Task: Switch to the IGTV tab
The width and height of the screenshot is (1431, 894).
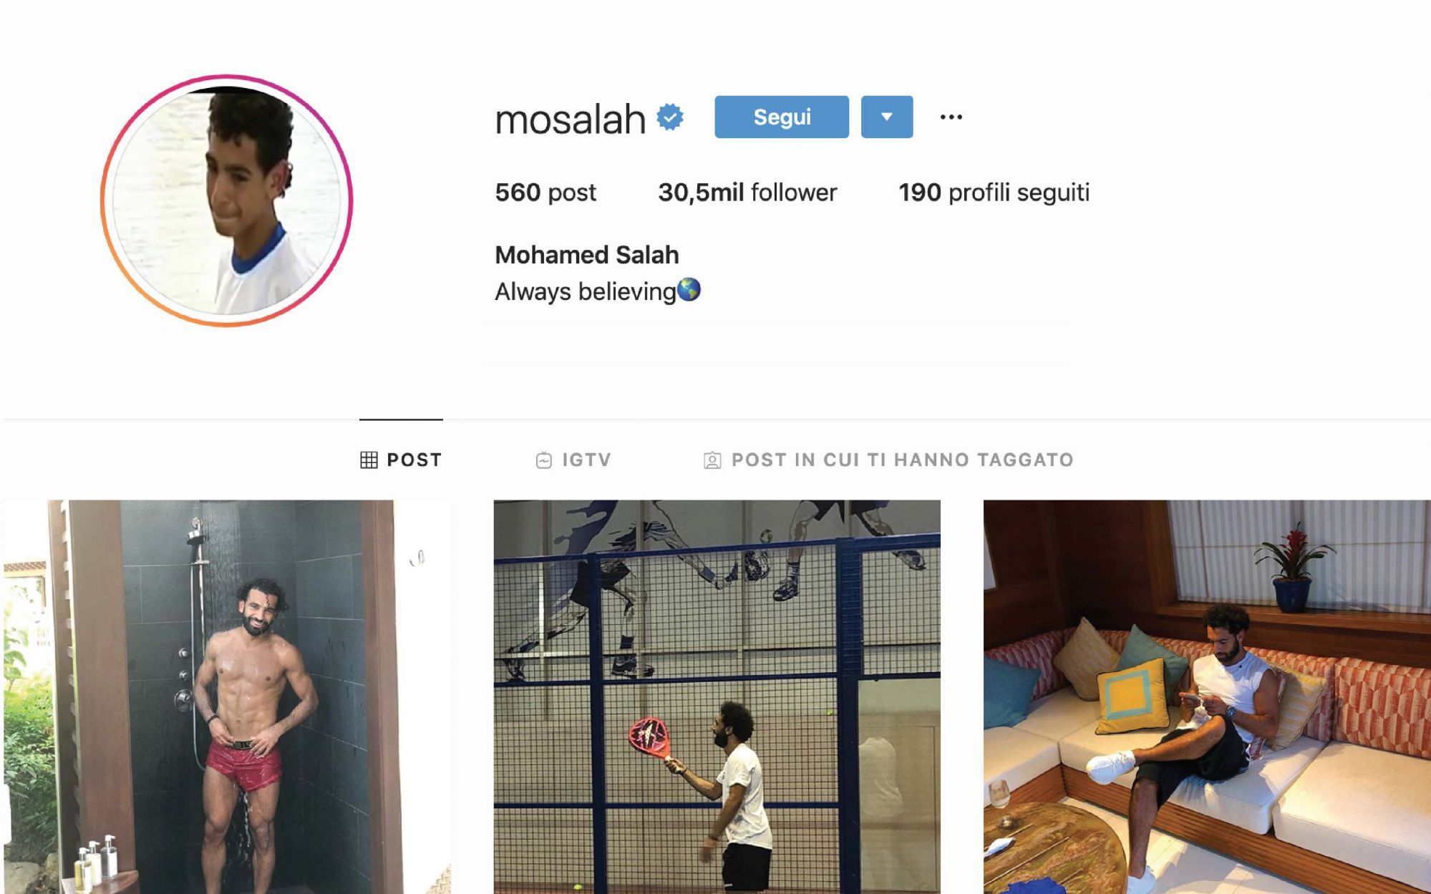Action: [573, 460]
